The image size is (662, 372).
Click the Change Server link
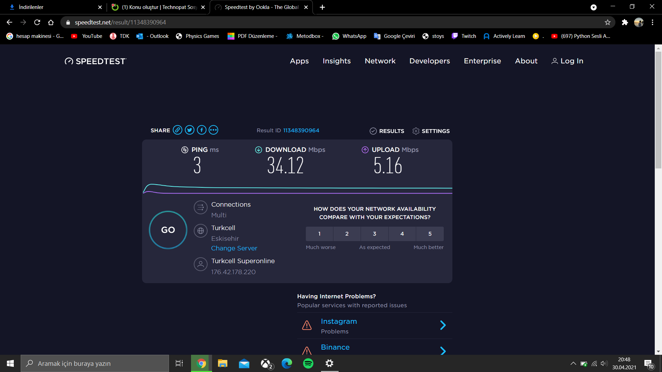click(234, 248)
